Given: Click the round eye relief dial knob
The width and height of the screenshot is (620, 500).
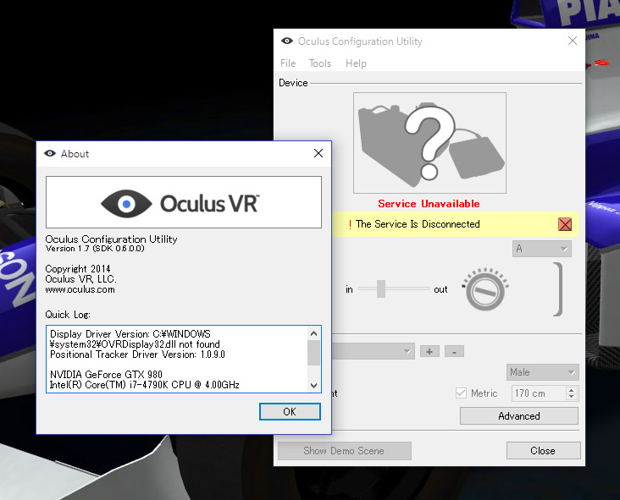Looking at the screenshot, I should click(x=481, y=292).
